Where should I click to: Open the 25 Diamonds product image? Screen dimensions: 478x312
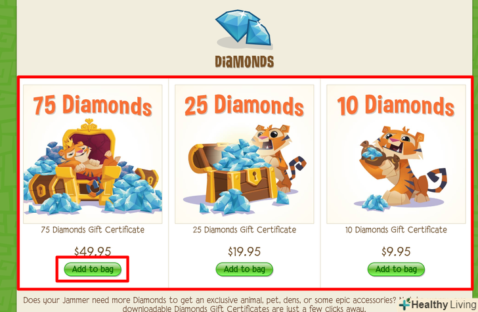(x=244, y=154)
